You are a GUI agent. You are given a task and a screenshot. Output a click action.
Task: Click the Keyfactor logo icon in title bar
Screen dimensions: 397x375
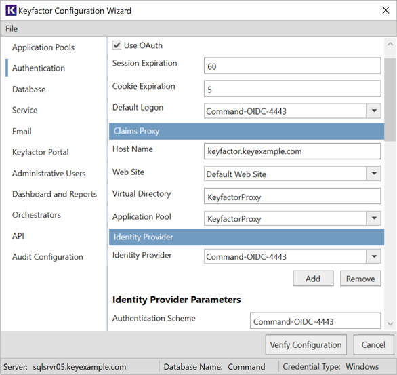[x=11, y=10]
